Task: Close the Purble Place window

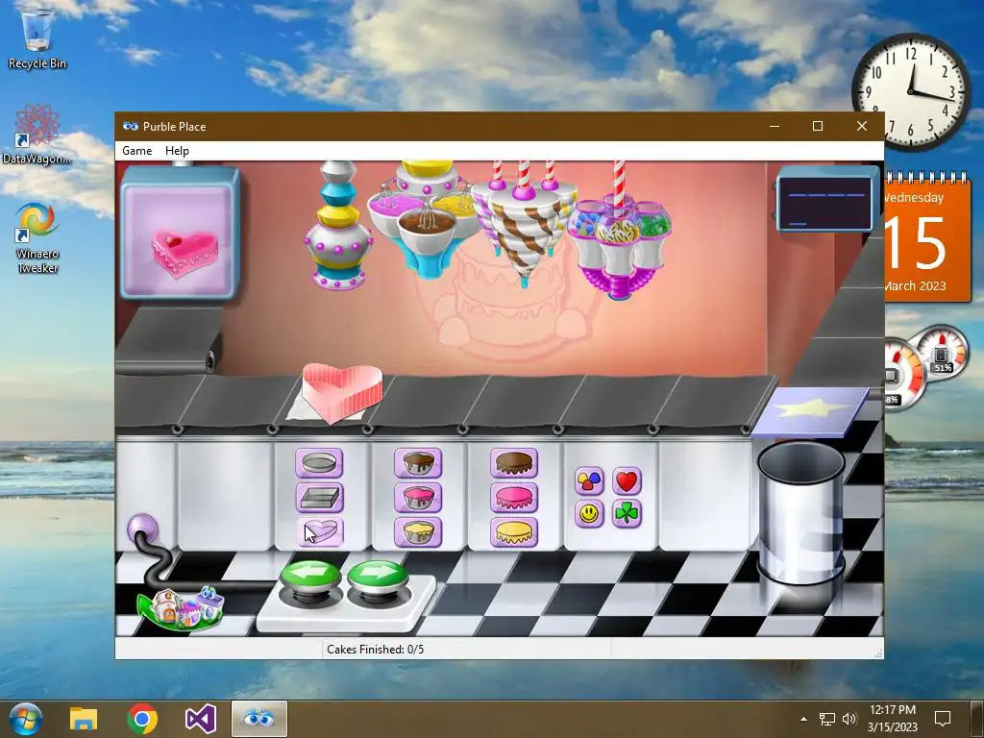Action: (x=862, y=126)
